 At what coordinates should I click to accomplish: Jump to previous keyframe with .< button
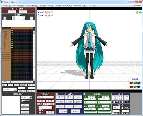pos(5,18)
